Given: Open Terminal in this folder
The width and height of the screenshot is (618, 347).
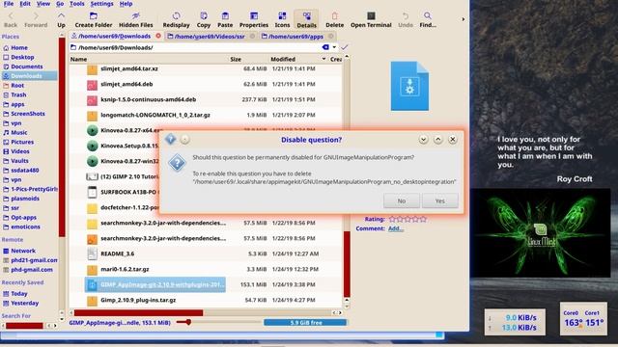Looking at the screenshot, I should (371, 19).
